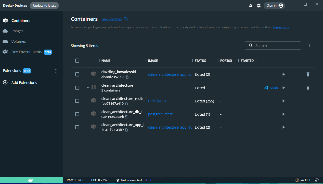323x184 pixels.
Task: Copy the 0ae39082aaeb container ID
Action: tap(127, 117)
